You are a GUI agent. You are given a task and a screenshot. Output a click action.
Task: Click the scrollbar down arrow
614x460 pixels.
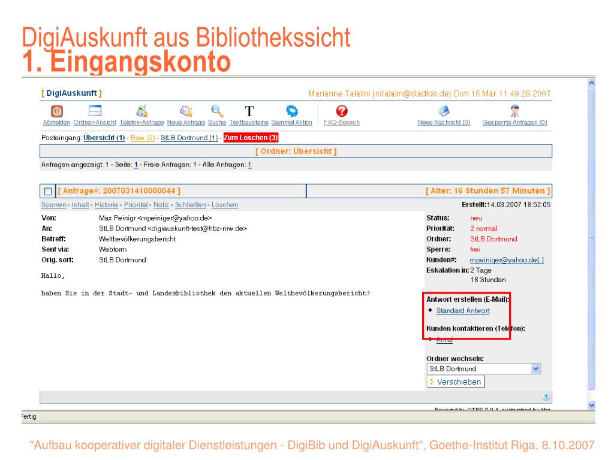tap(592, 405)
